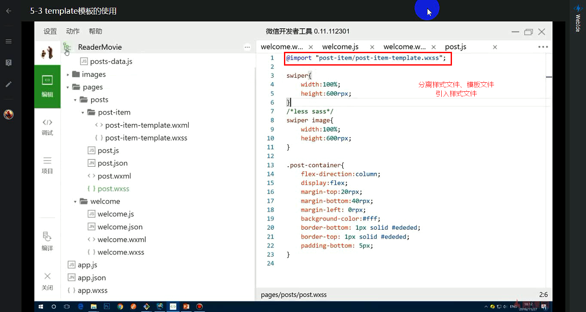Close the welcome.js tab
586x312 pixels.
coord(372,47)
